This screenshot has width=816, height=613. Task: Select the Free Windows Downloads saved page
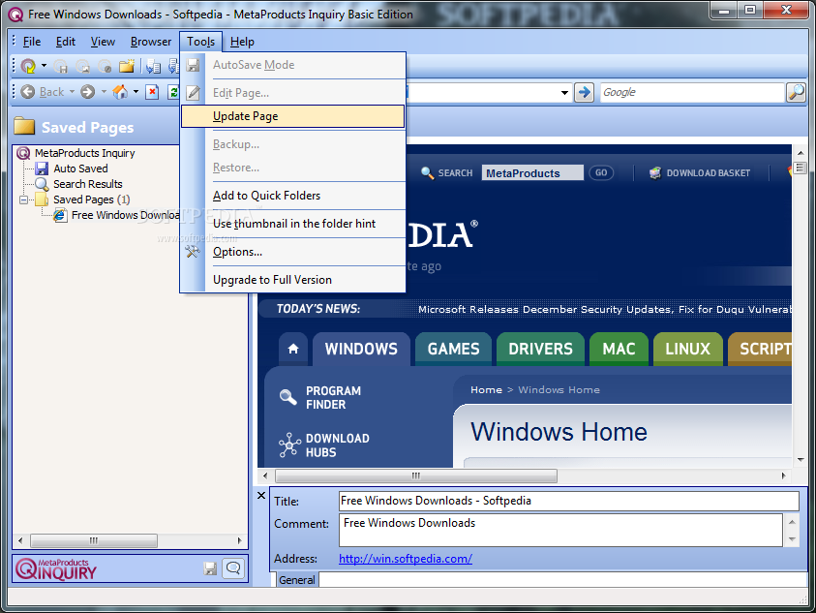click(x=126, y=216)
